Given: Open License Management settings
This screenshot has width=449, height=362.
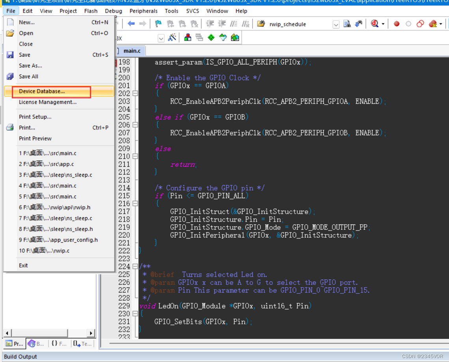Looking at the screenshot, I should click(x=44, y=102).
